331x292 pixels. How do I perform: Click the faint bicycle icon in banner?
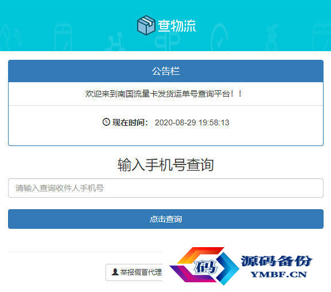tap(115, 43)
